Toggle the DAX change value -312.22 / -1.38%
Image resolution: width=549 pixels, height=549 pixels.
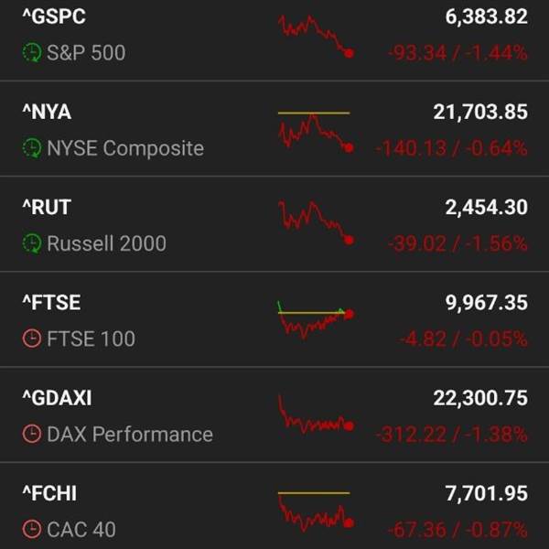450,435
